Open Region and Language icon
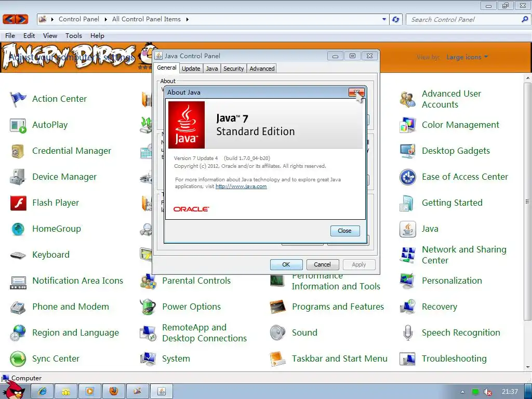 point(18,333)
